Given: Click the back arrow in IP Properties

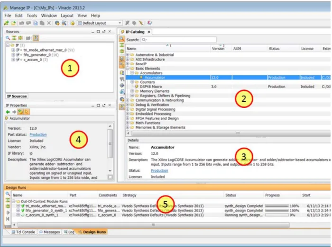Looking at the screenshot, I should click(8, 112).
